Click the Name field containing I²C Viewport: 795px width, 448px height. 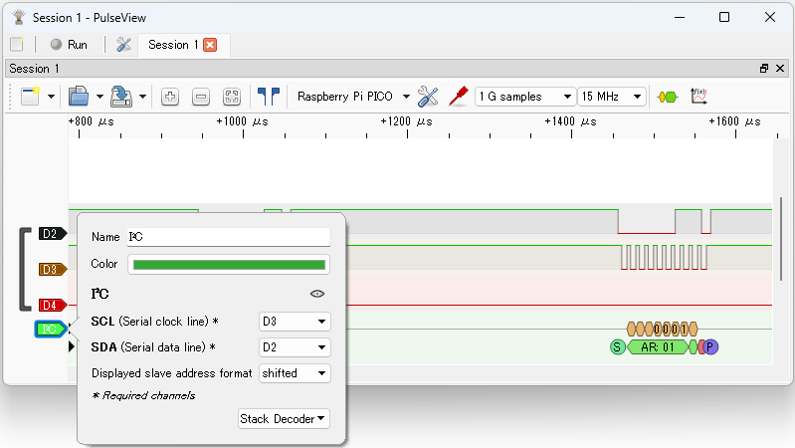(x=229, y=237)
